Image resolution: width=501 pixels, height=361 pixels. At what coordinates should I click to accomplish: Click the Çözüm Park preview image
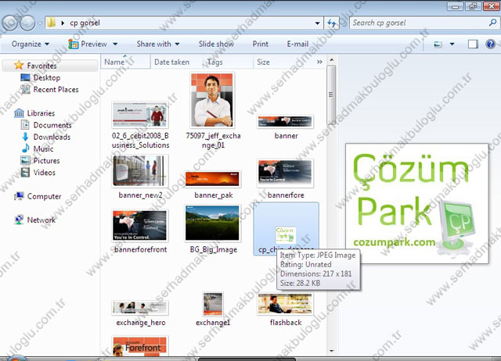coord(417,203)
